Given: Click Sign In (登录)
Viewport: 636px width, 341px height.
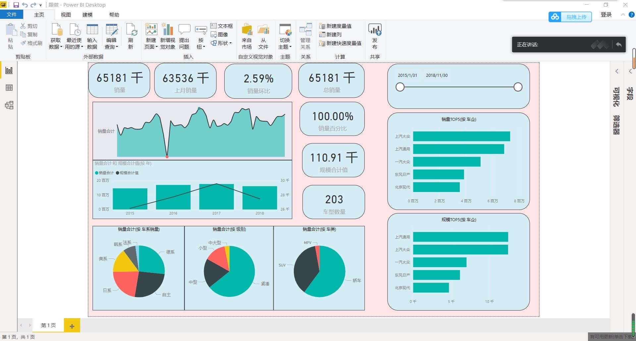Looking at the screenshot, I should point(606,15).
